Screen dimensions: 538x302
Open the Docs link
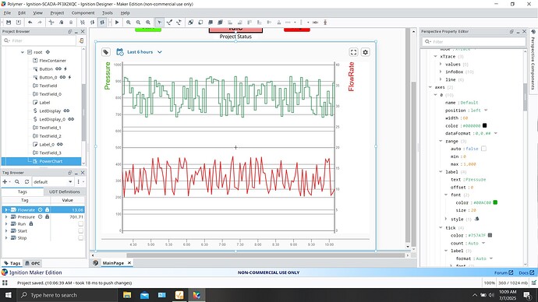[x=526, y=272]
